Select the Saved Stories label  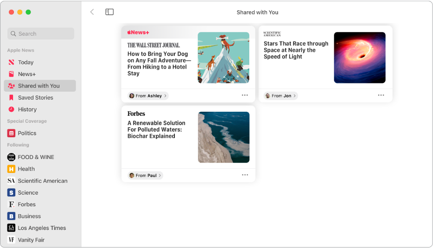click(x=36, y=98)
